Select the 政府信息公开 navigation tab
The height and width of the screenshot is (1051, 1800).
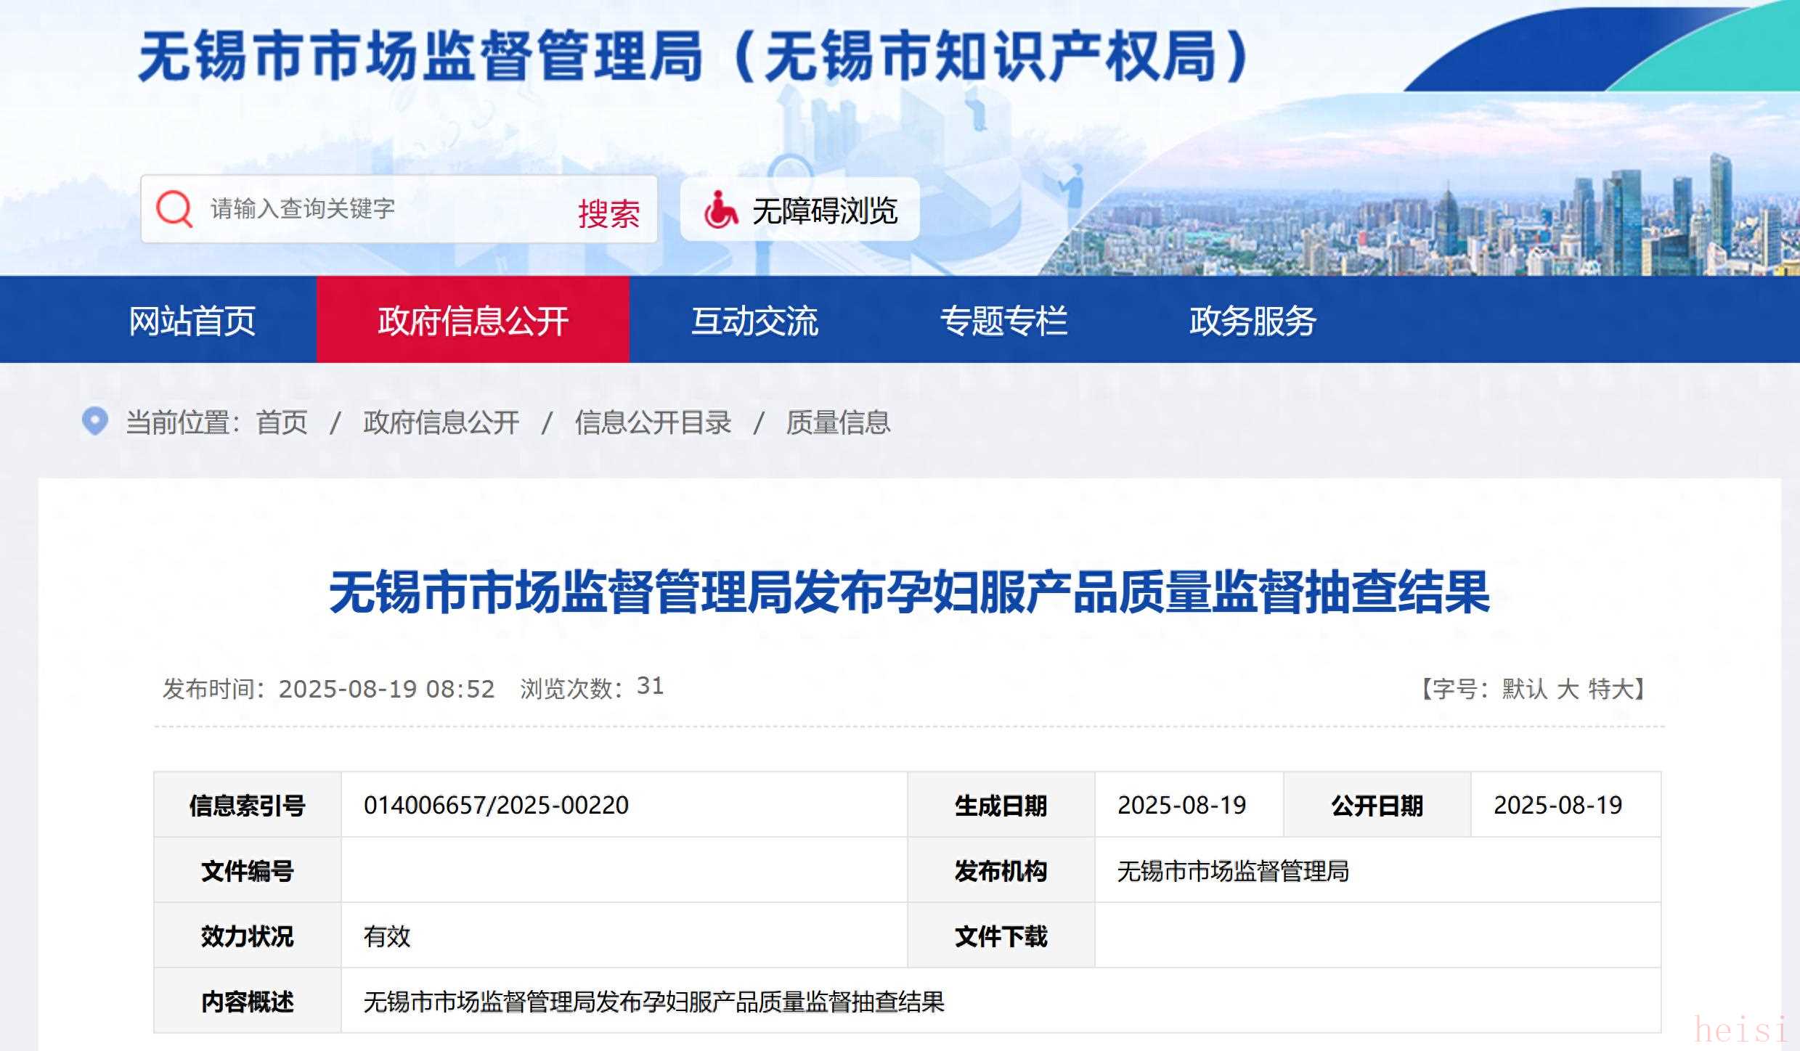(473, 320)
